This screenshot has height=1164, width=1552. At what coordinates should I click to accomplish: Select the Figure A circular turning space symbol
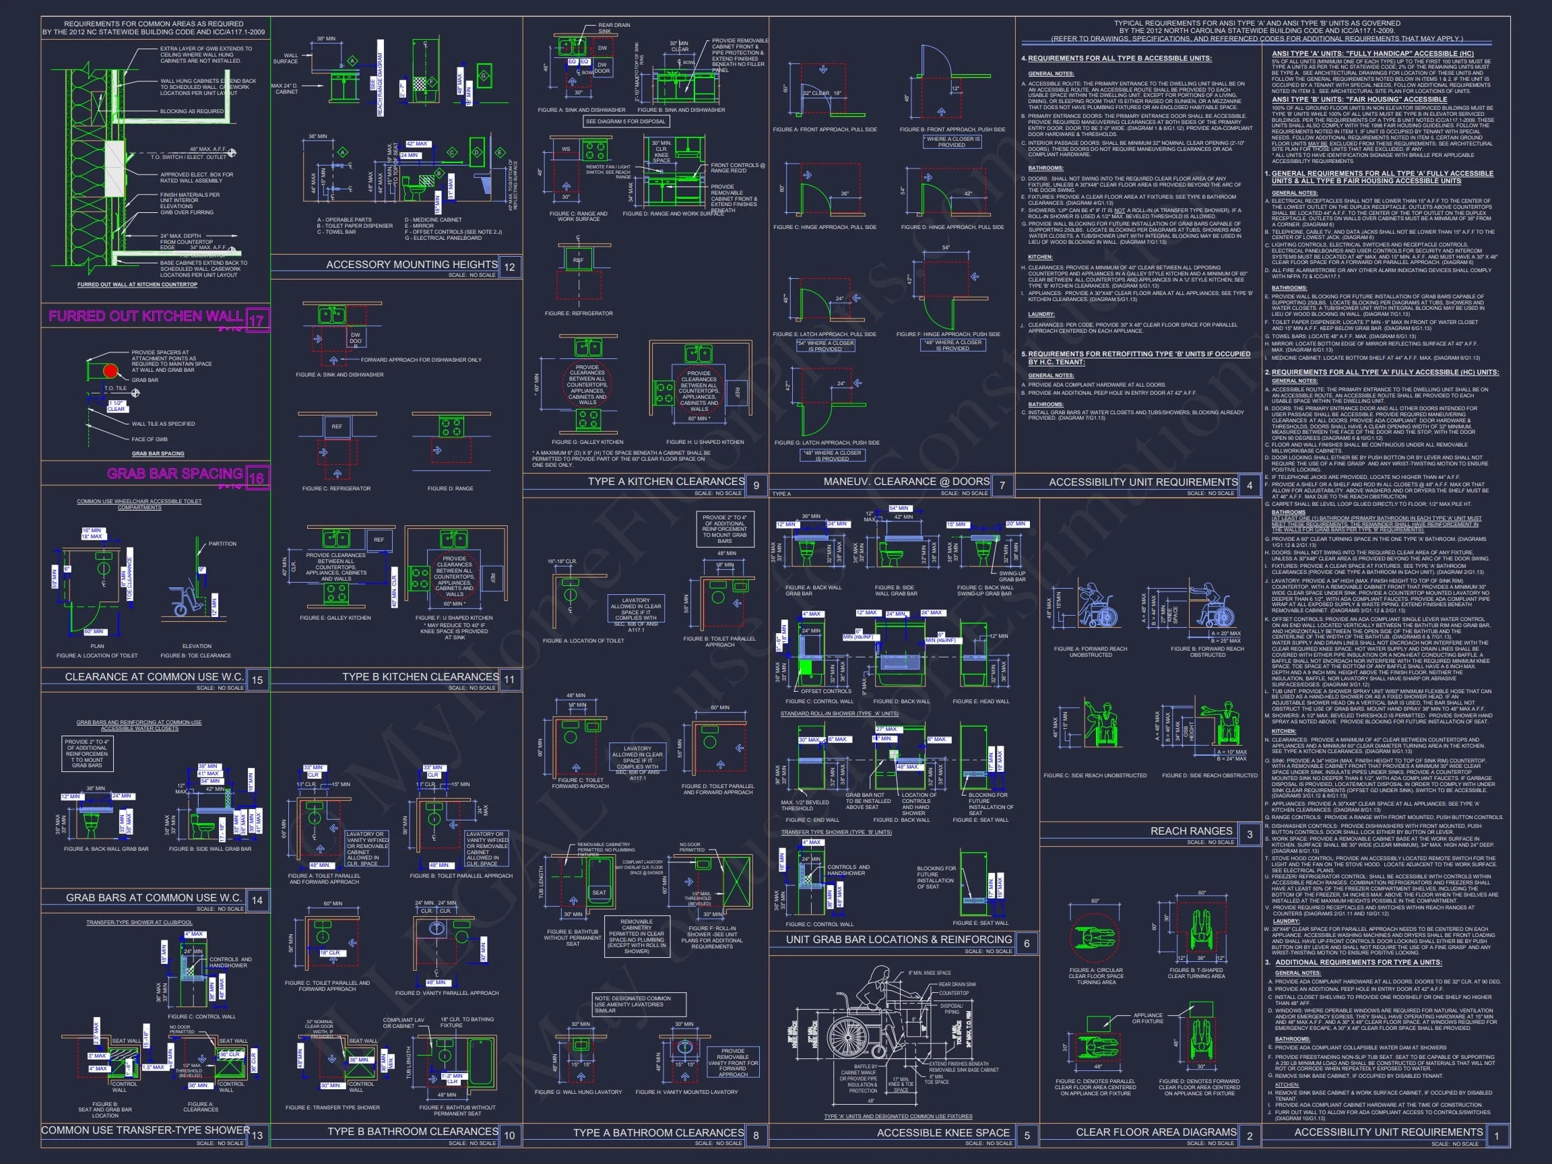point(1096,939)
